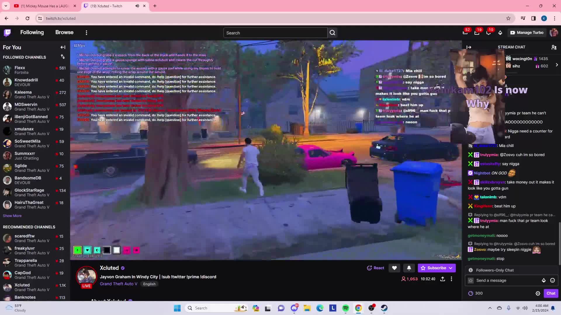Click Manage Turbo button
Screen dimensions: 561x315
527,33
